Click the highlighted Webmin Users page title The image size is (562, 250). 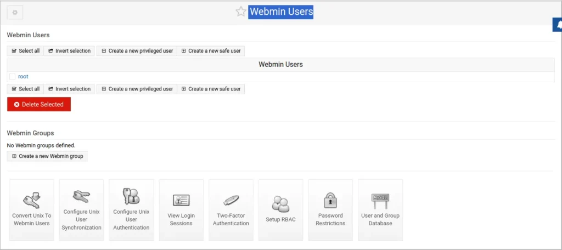coord(281,12)
